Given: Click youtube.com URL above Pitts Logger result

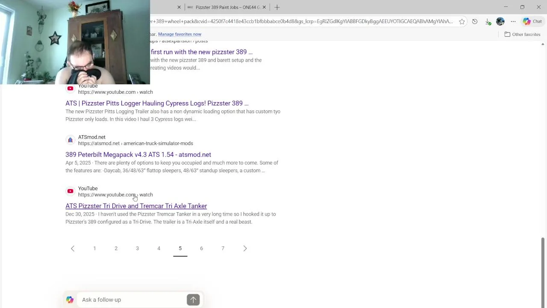Looking at the screenshot, I should pyautogui.click(x=115, y=92).
